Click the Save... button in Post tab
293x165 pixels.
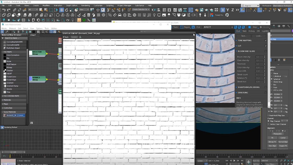243,36
